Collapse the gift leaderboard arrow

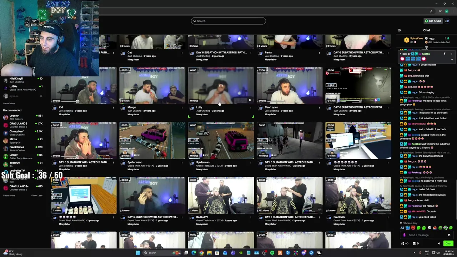pos(426,47)
